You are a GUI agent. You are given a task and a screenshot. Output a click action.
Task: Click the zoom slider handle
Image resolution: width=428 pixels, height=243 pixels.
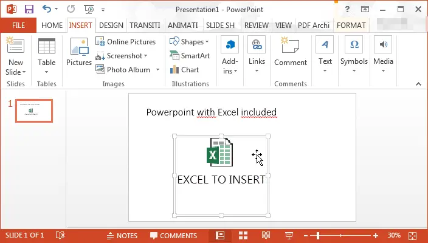pos(318,235)
